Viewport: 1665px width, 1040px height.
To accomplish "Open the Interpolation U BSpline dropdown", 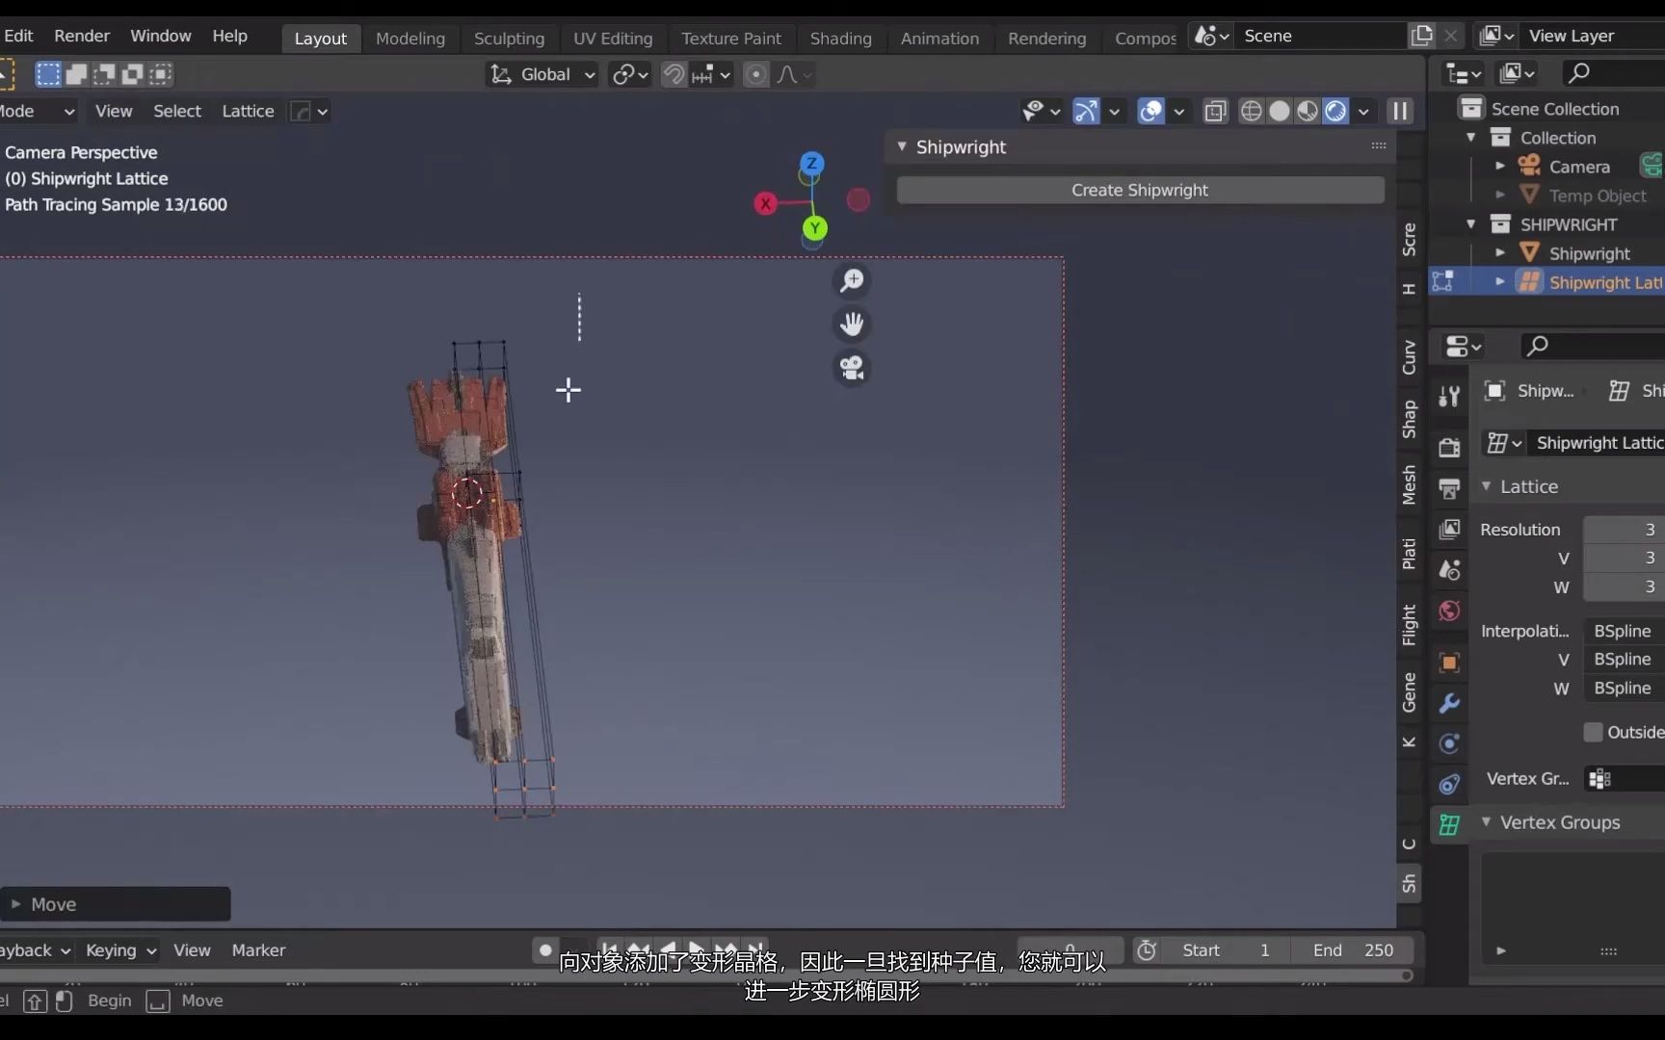I will 1622,631.
